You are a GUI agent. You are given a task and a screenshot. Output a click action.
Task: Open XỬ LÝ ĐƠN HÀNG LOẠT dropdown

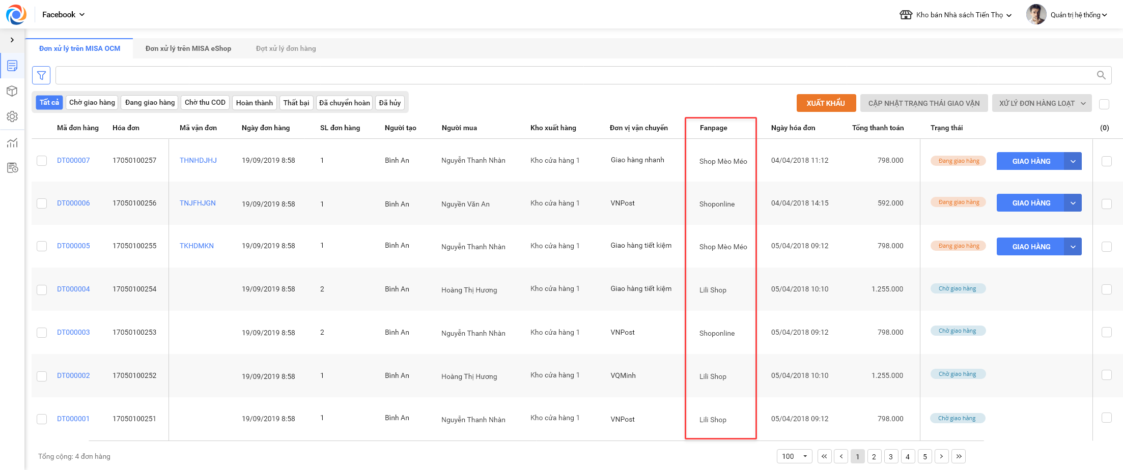1042,103
